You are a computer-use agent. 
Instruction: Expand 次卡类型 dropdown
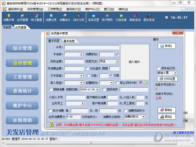coord(81,75)
